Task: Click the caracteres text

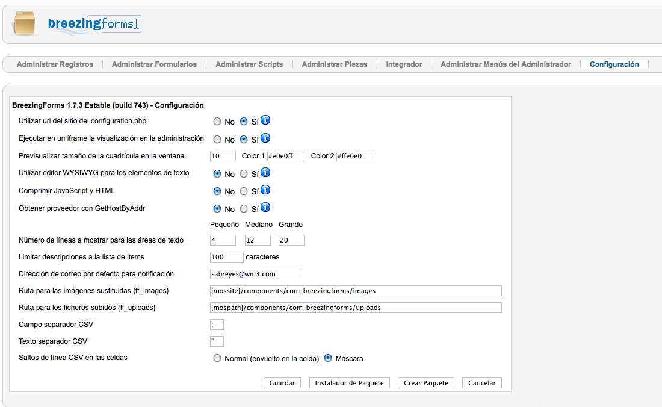Action: 262,257
